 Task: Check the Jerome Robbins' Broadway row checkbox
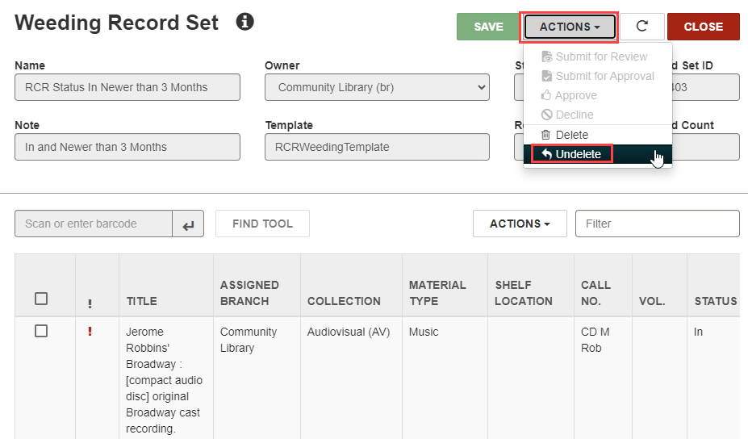pos(41,331)
